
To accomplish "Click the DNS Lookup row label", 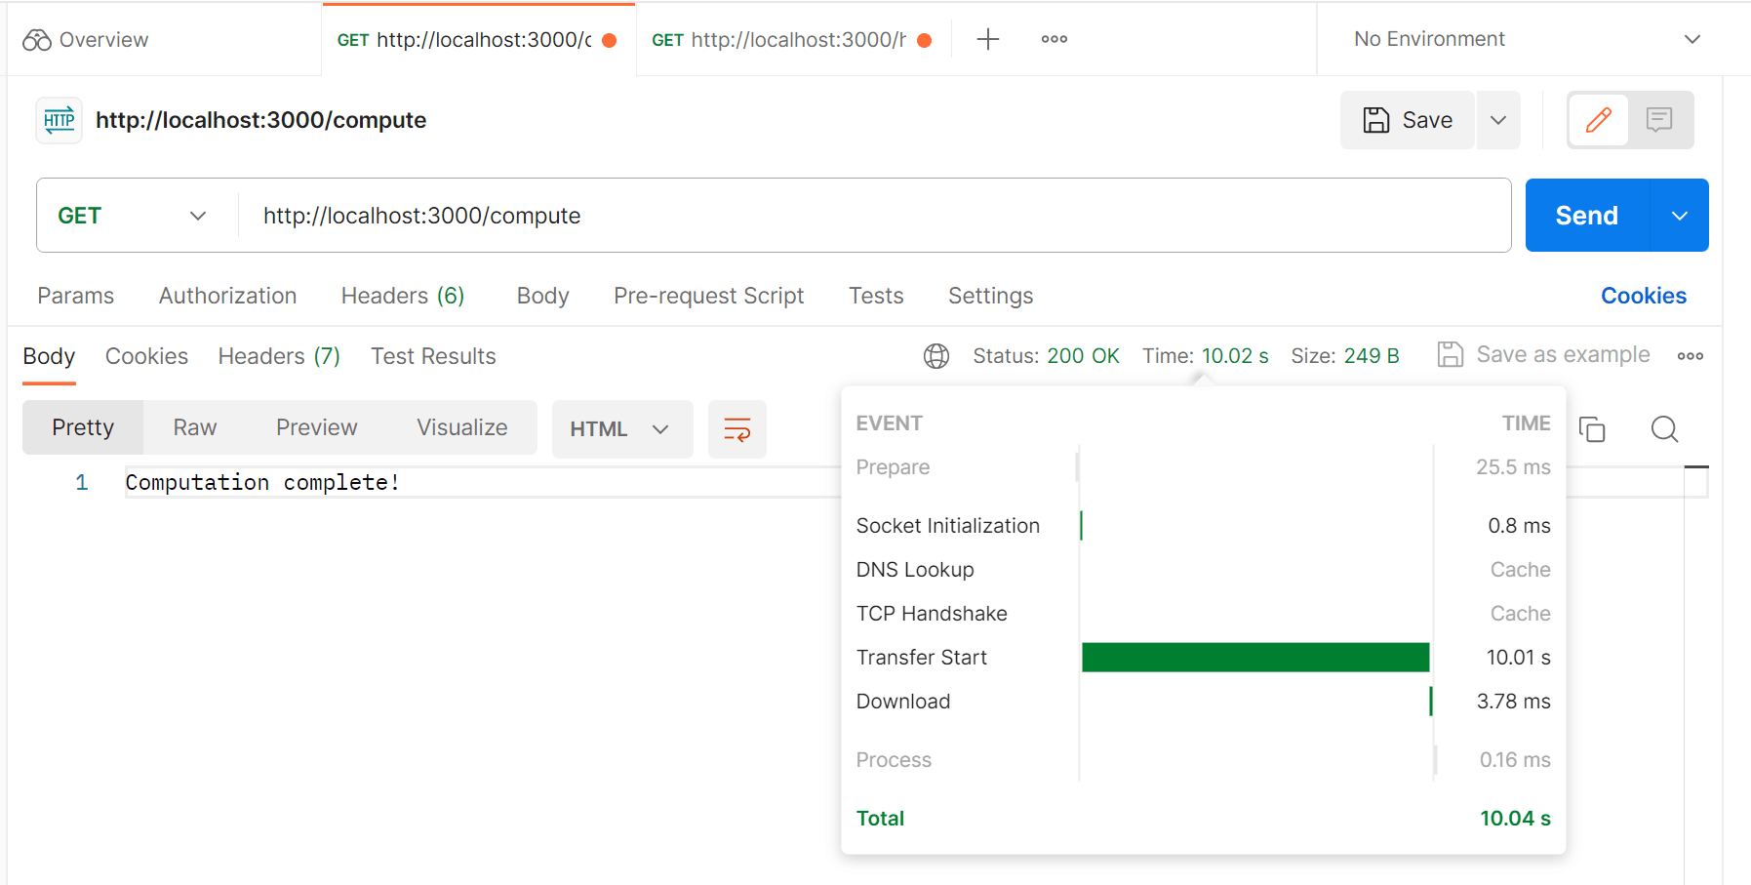I will (915, 570).
